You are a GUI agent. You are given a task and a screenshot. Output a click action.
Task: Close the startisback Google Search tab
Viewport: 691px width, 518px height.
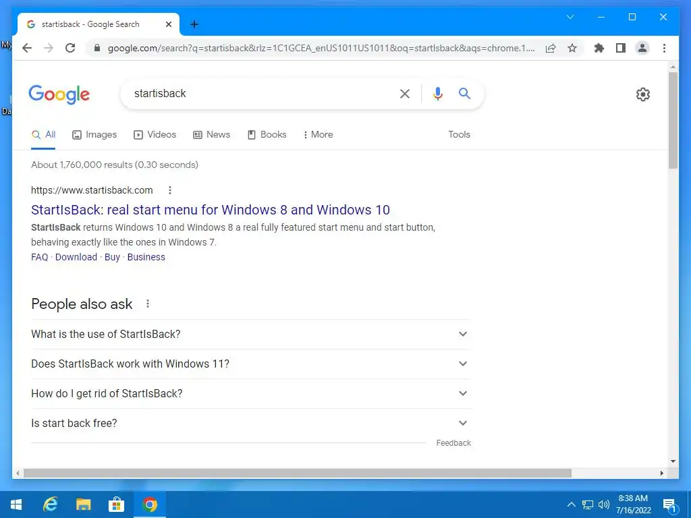click(168, 24)
